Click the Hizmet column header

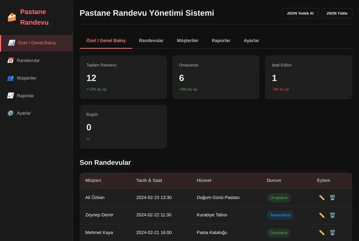point(204,180)
